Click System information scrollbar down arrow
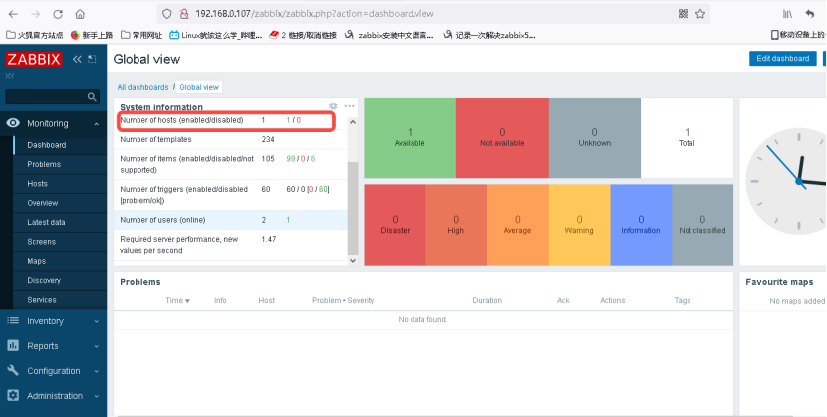 (353, 260)
